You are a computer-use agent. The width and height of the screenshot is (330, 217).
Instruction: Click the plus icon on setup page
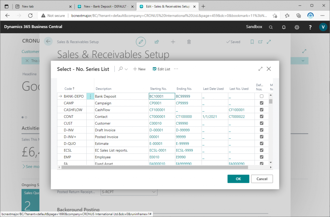click(173, 42)
